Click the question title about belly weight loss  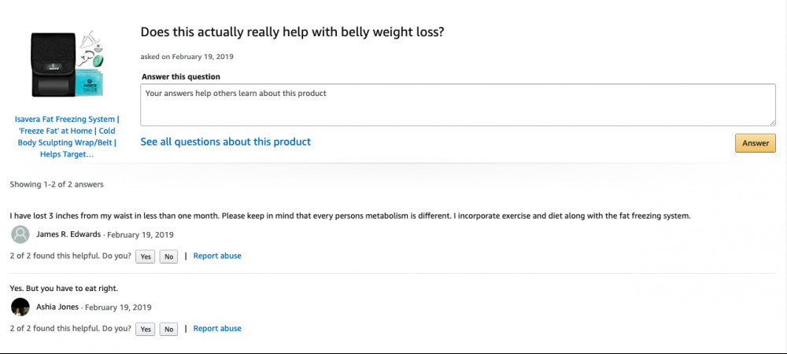(292, 32)
